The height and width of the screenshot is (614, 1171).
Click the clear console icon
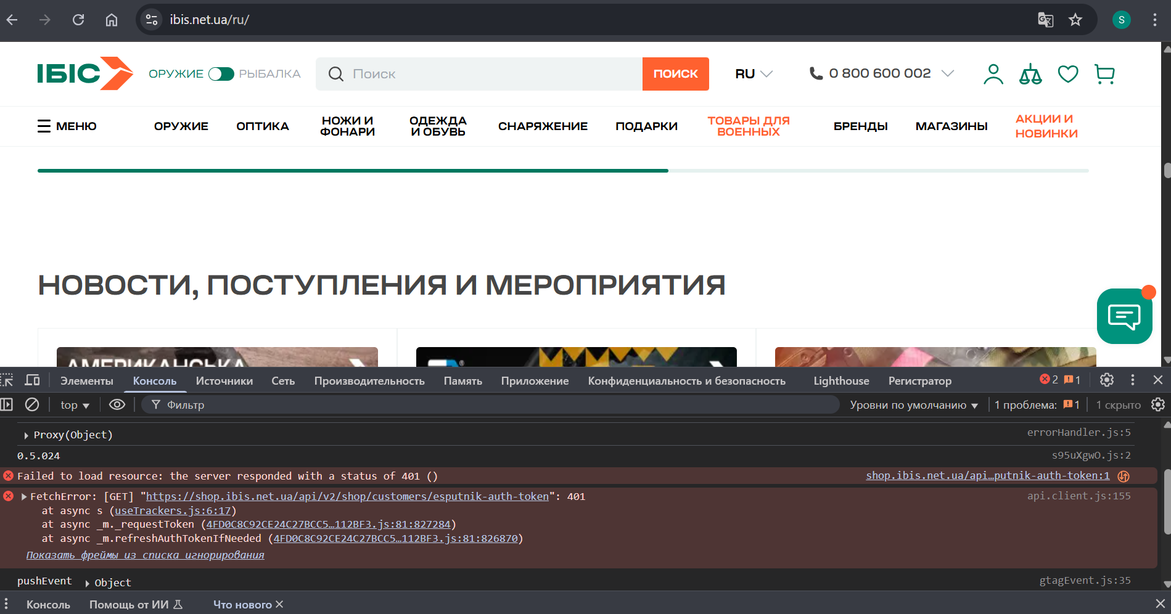coord(32,404)
